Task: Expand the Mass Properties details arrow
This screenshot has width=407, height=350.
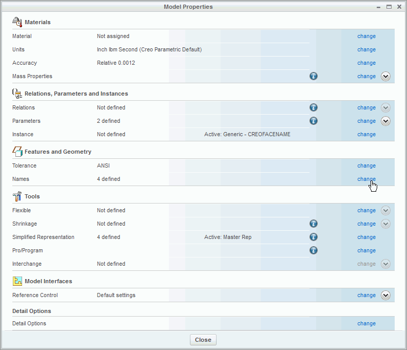Action: click(x=386, y=76)
